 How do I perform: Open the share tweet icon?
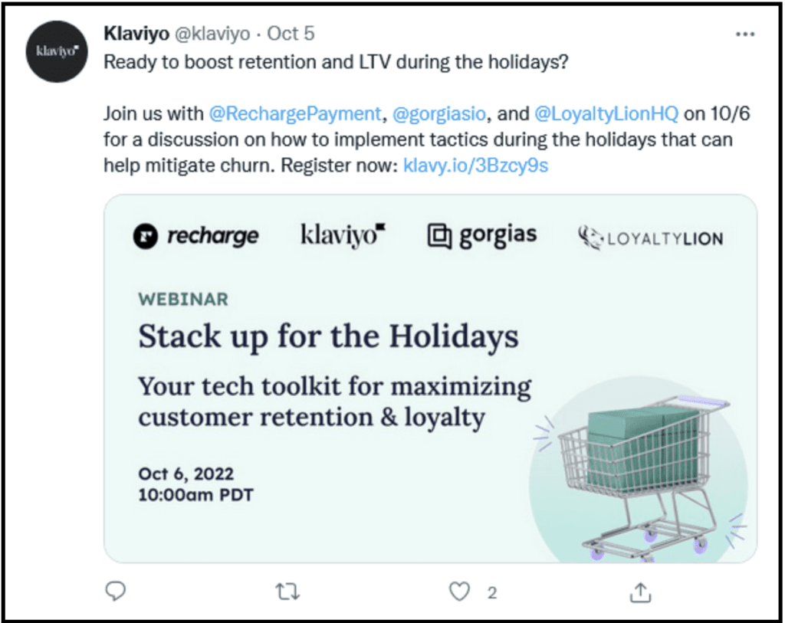tap(641, 591)
